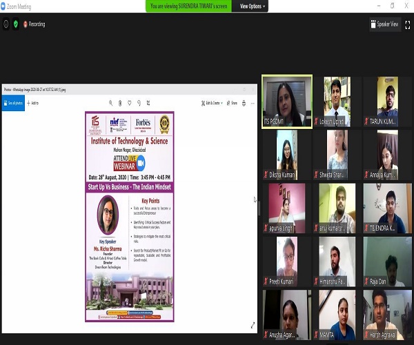Click muted mic icon beside Annaya Kum..
Image resolution: width=414 pixels, height=345 pixels.
coord(366,175)
